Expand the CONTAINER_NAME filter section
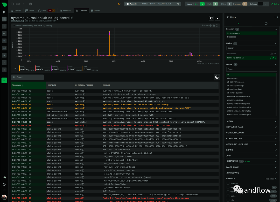 276,127
